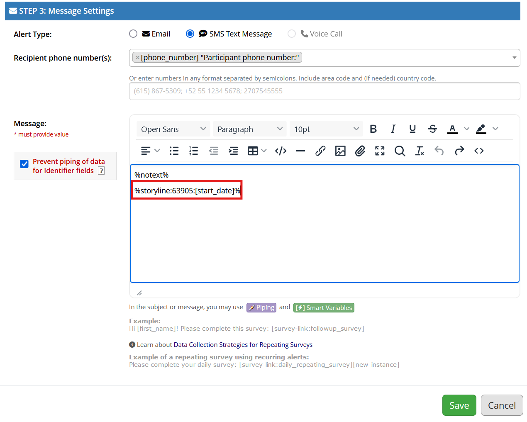Insert a horizontal line

click(300, 151)
